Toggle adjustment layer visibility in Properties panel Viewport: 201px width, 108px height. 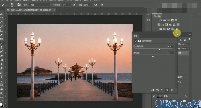[167, 90]
